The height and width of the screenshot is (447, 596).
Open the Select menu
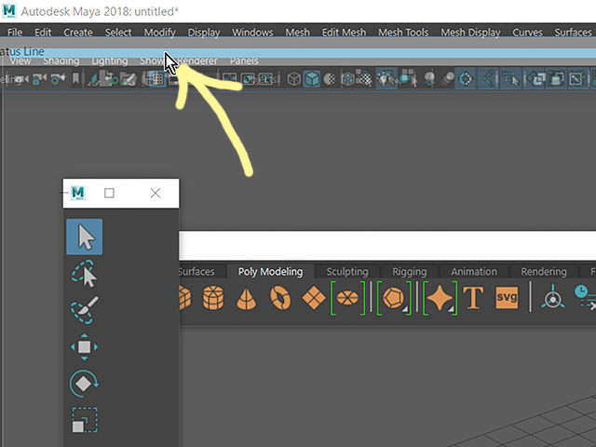[118, 33]
